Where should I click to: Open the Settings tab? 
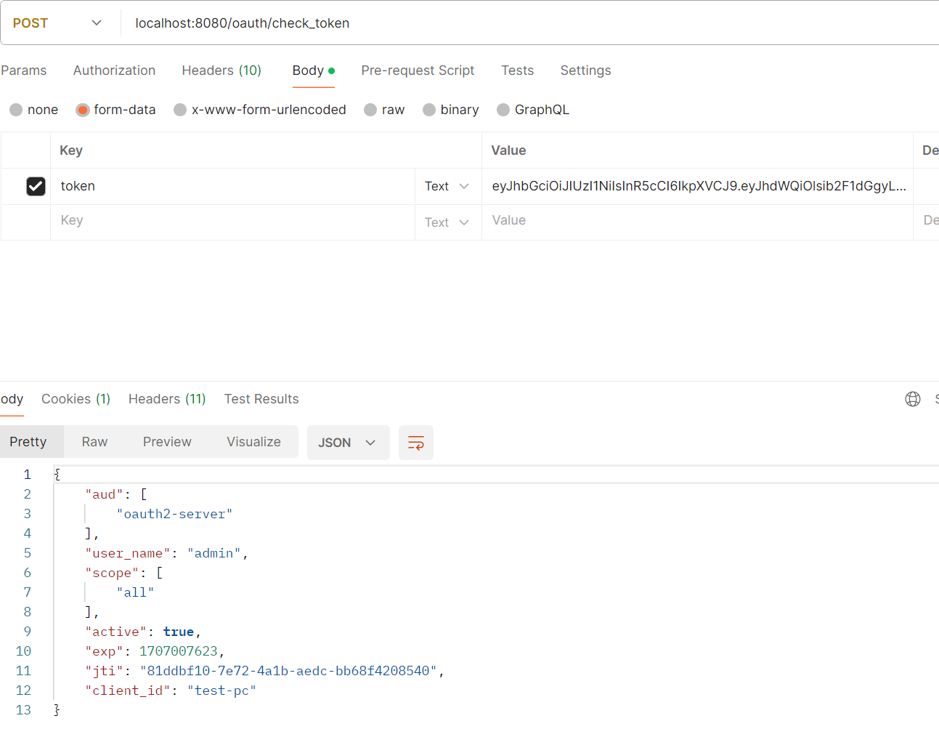pos(585,71)
